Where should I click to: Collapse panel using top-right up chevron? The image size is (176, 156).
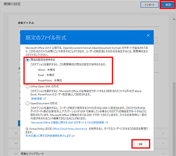pos(174,19)
